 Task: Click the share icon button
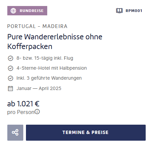click(15, 133)
